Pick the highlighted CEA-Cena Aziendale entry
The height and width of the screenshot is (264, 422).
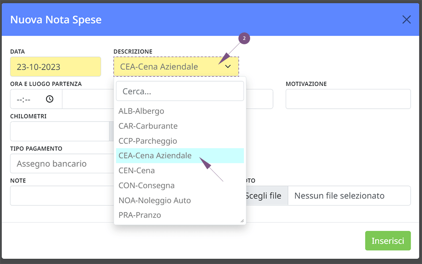coord(180,156)
